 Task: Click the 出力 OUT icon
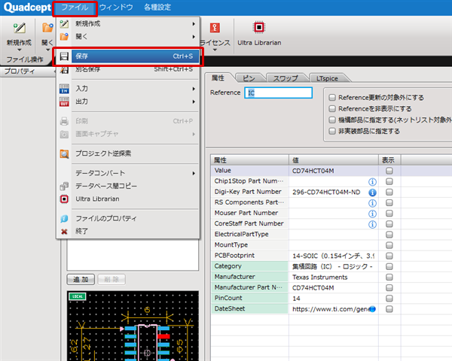click(x=64, y=102)
